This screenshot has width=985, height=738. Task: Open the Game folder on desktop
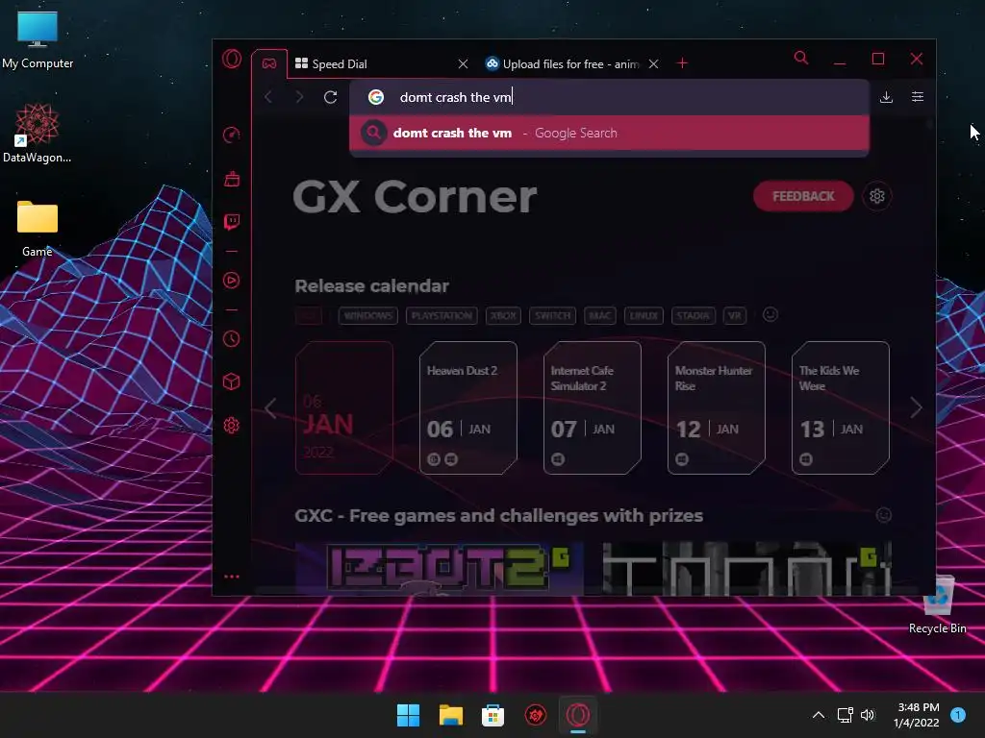click(x=38, y=229)
